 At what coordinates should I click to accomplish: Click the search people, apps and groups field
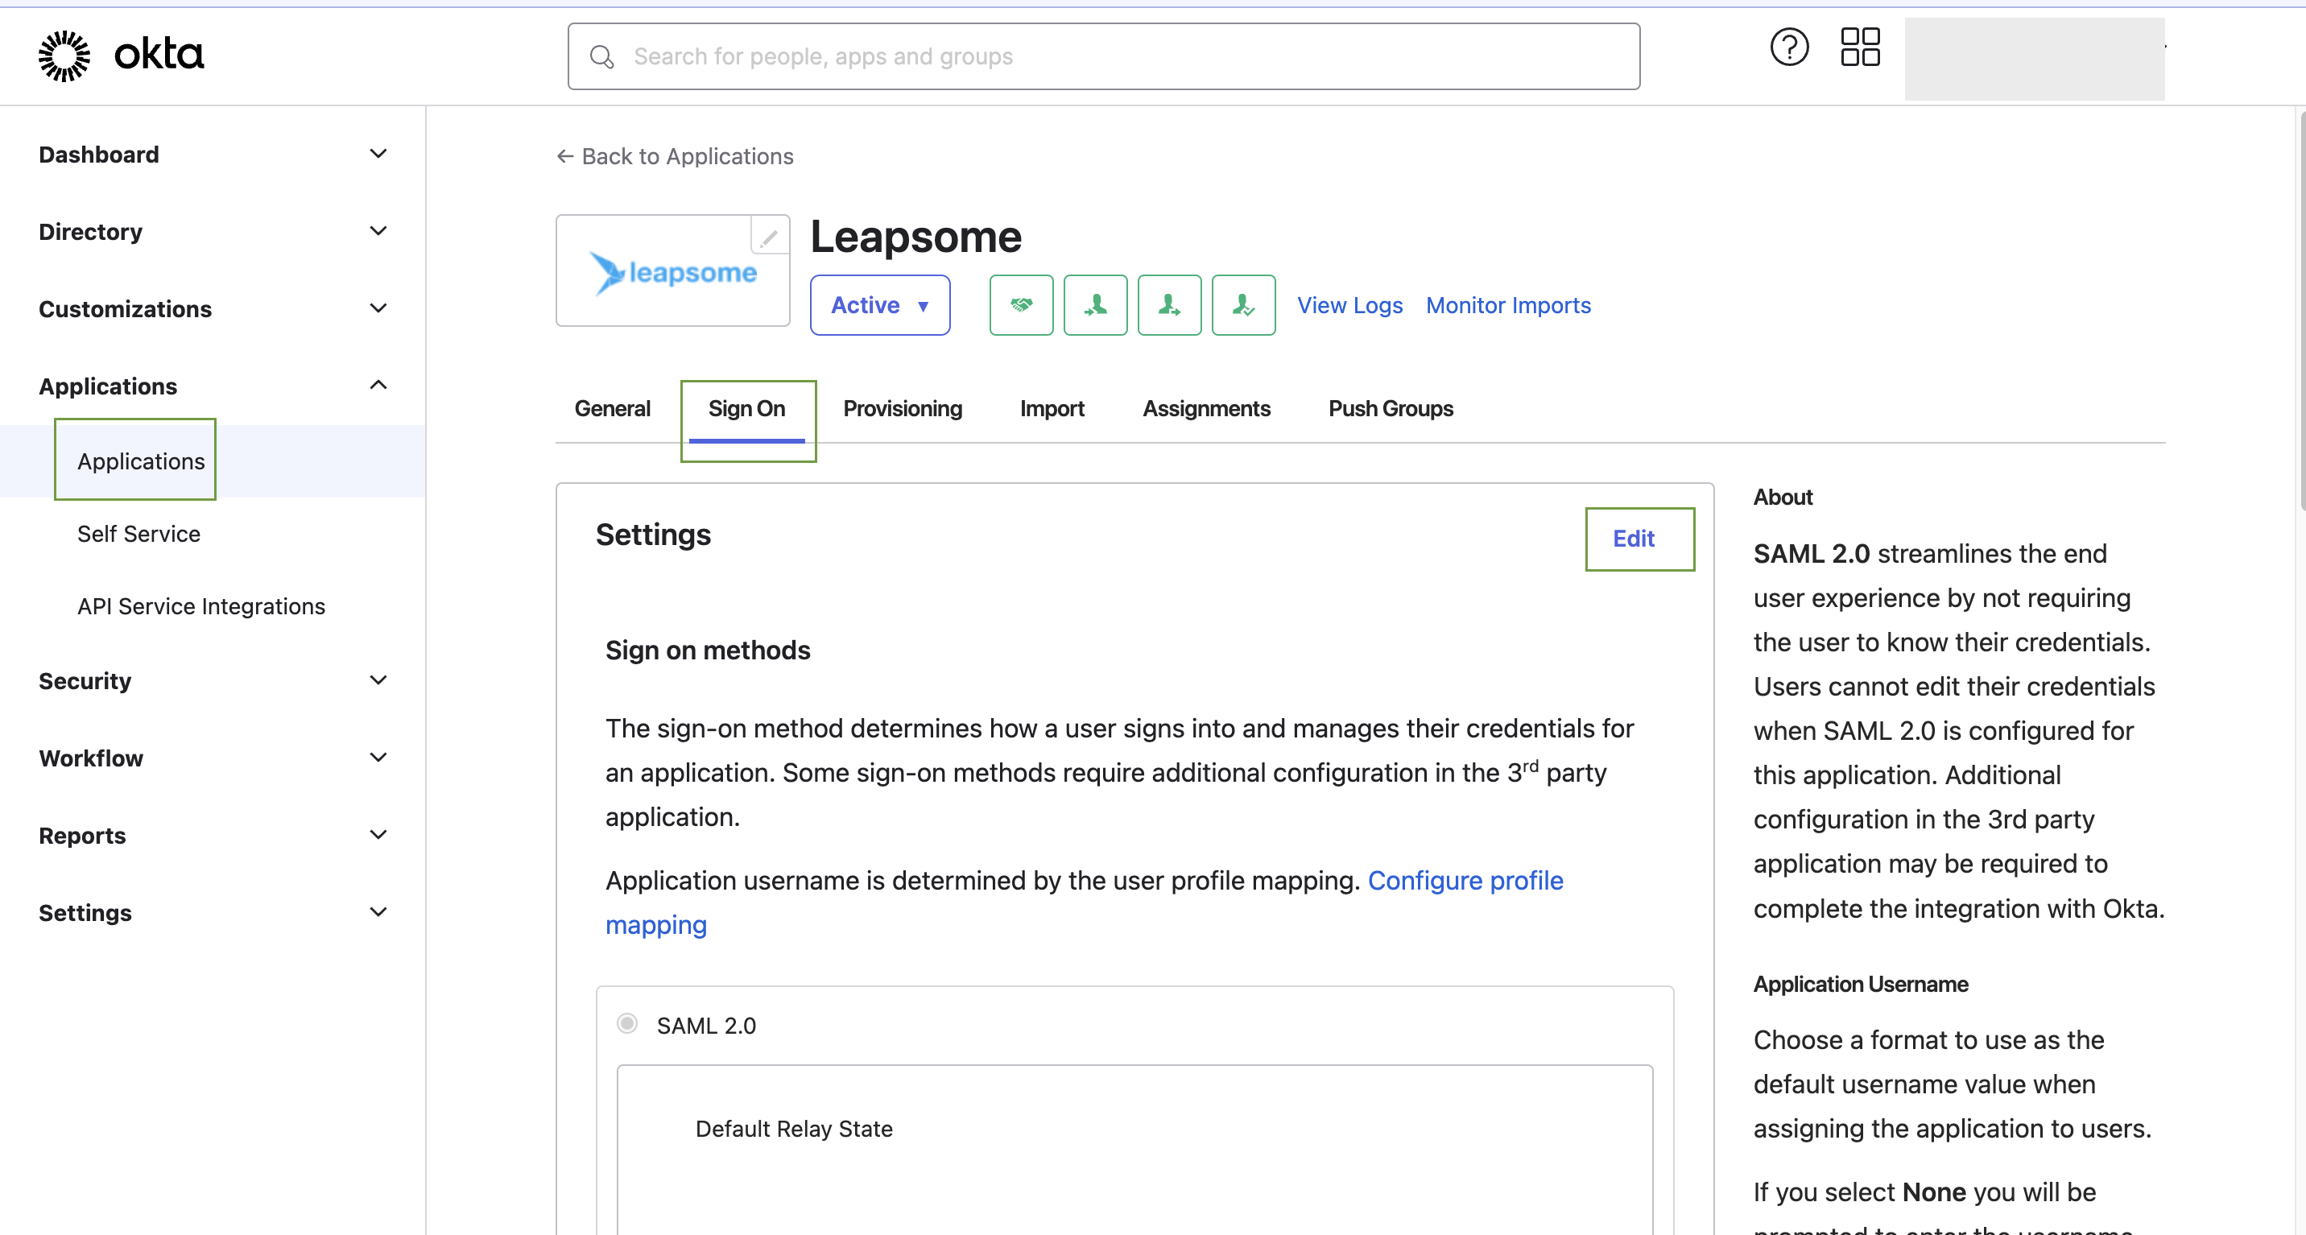tap(1104, 56)
